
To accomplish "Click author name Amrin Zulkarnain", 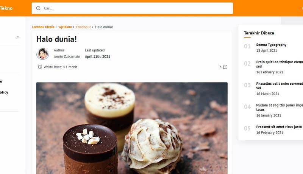I will click(67, 56).
